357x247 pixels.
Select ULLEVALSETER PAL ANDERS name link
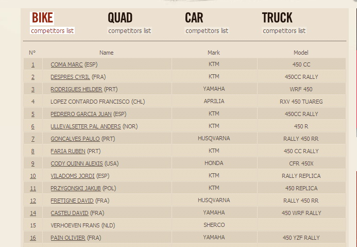point(86,126)
